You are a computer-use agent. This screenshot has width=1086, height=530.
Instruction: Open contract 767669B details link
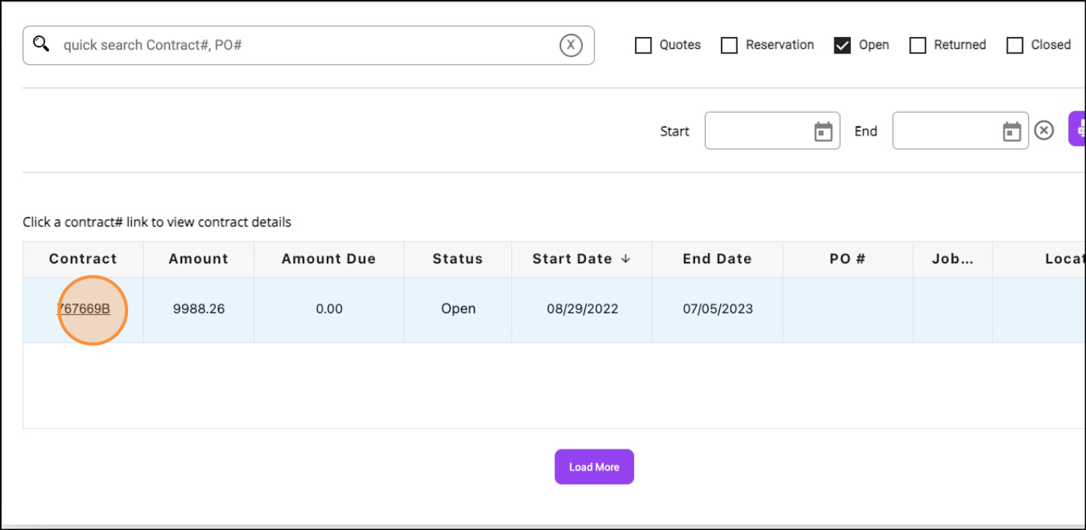(x=84, y=309)
